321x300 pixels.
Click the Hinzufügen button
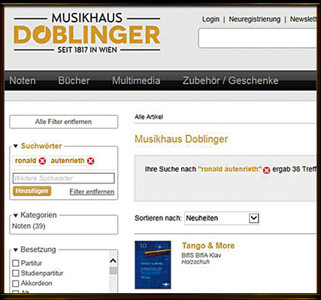(32, 191)
